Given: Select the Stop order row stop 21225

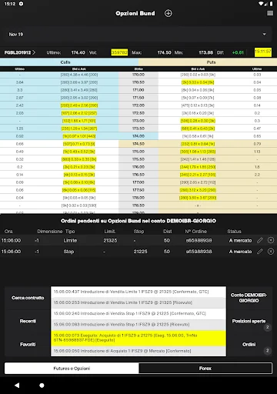Looking at the screenshot, I should pos(140,252).
